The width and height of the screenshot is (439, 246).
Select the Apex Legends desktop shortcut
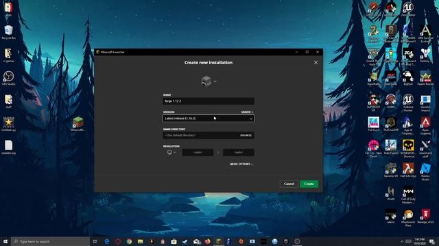click(x=425, y=126)
